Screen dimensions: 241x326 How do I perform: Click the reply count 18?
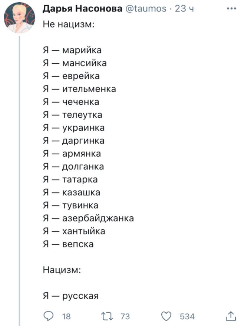pos(66,316)
